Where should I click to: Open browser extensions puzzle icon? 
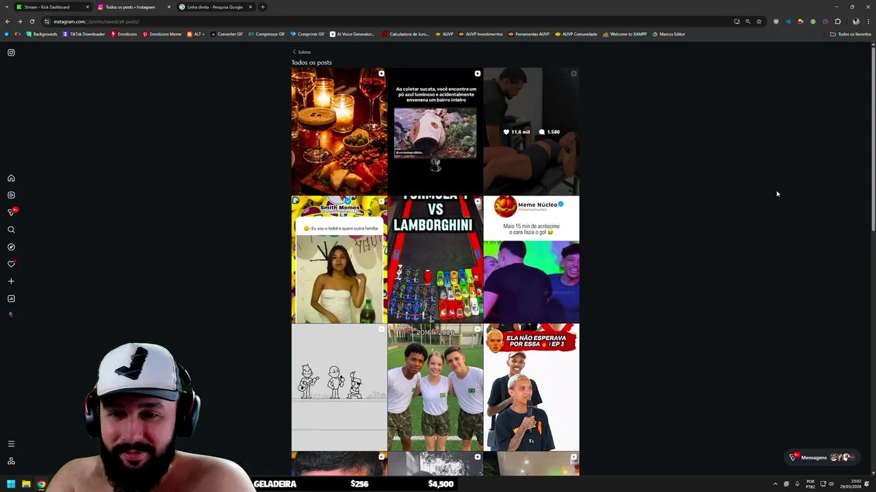(838, 21)
